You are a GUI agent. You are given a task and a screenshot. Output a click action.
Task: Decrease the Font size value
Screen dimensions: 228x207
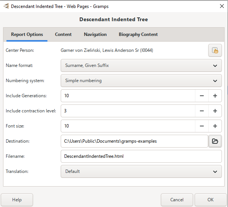(202, 126)
